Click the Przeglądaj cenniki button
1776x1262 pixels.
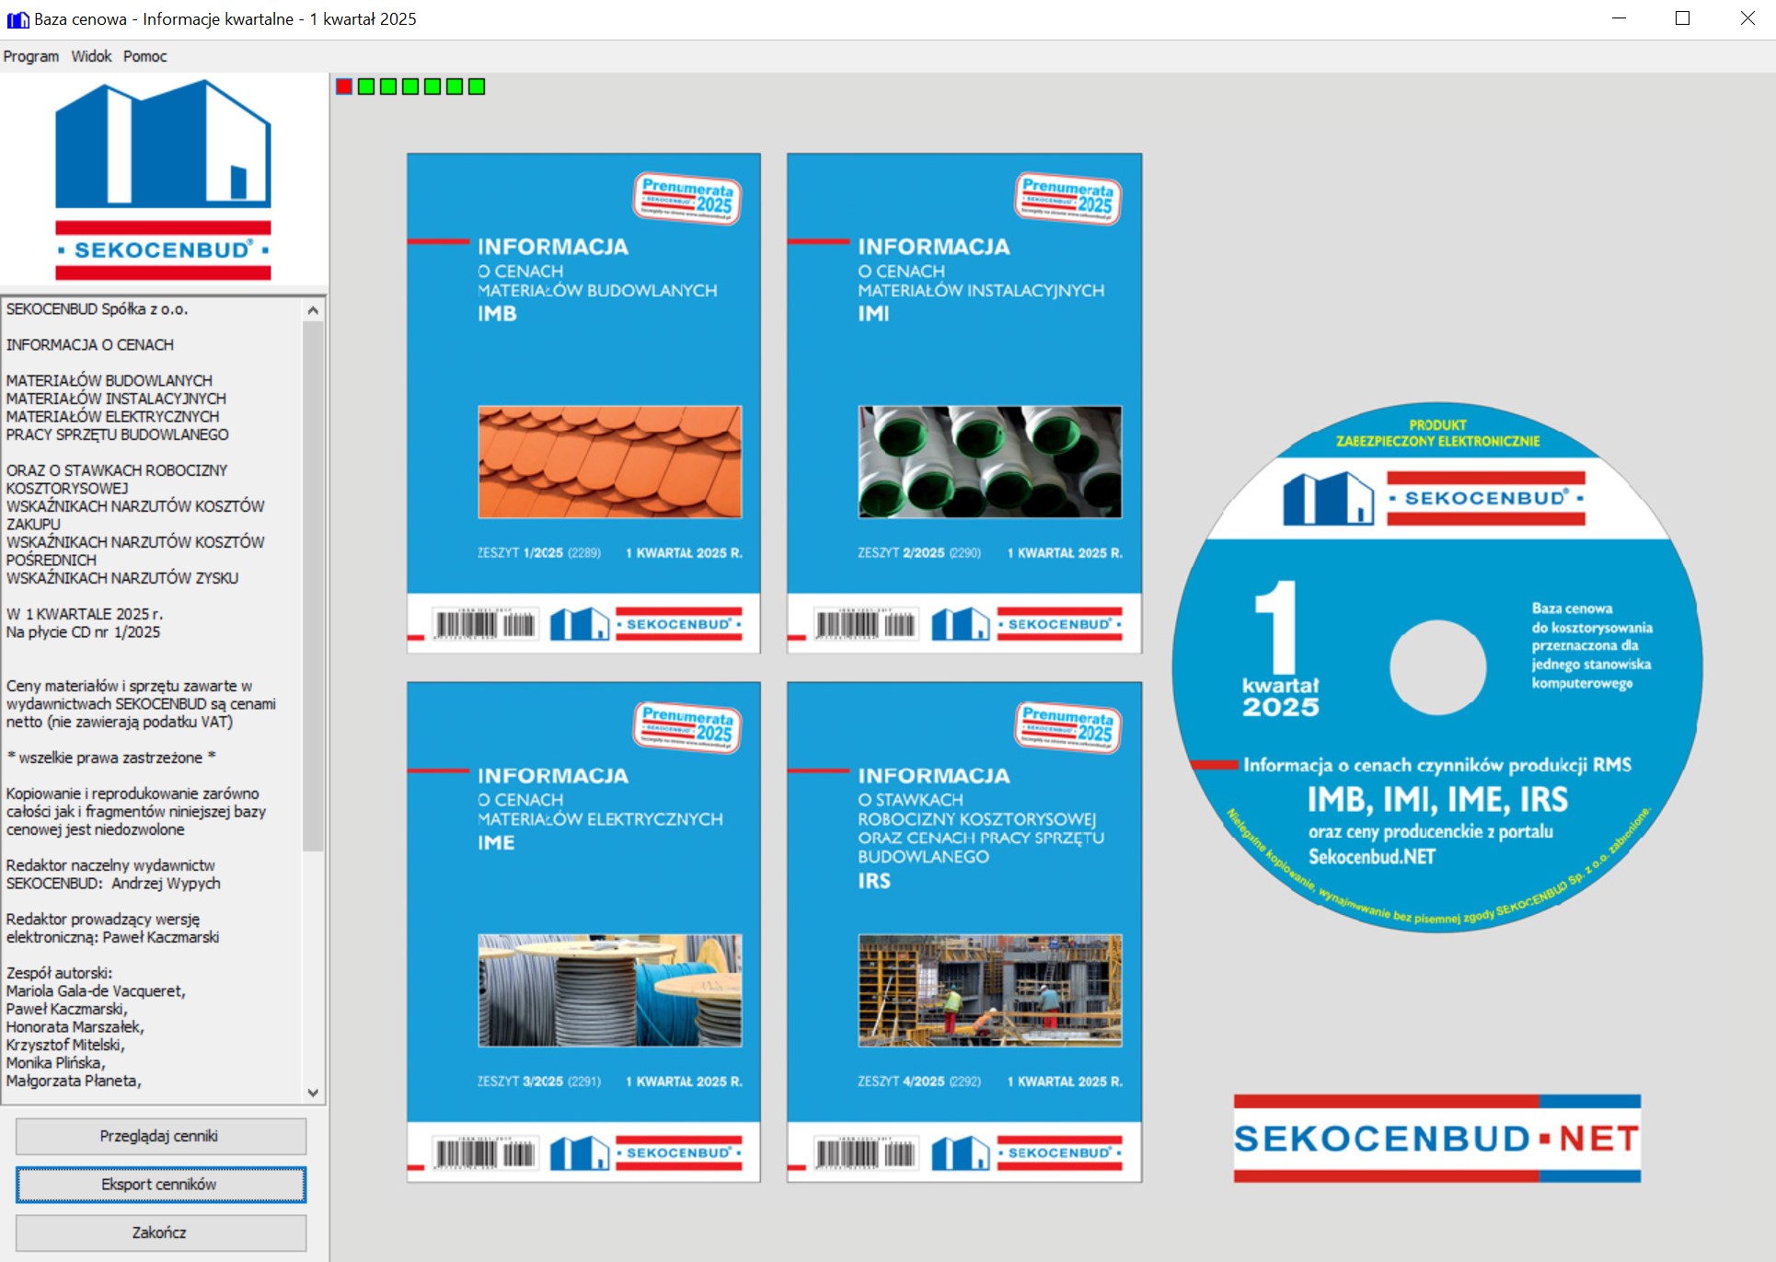(x=160, y=1136)
